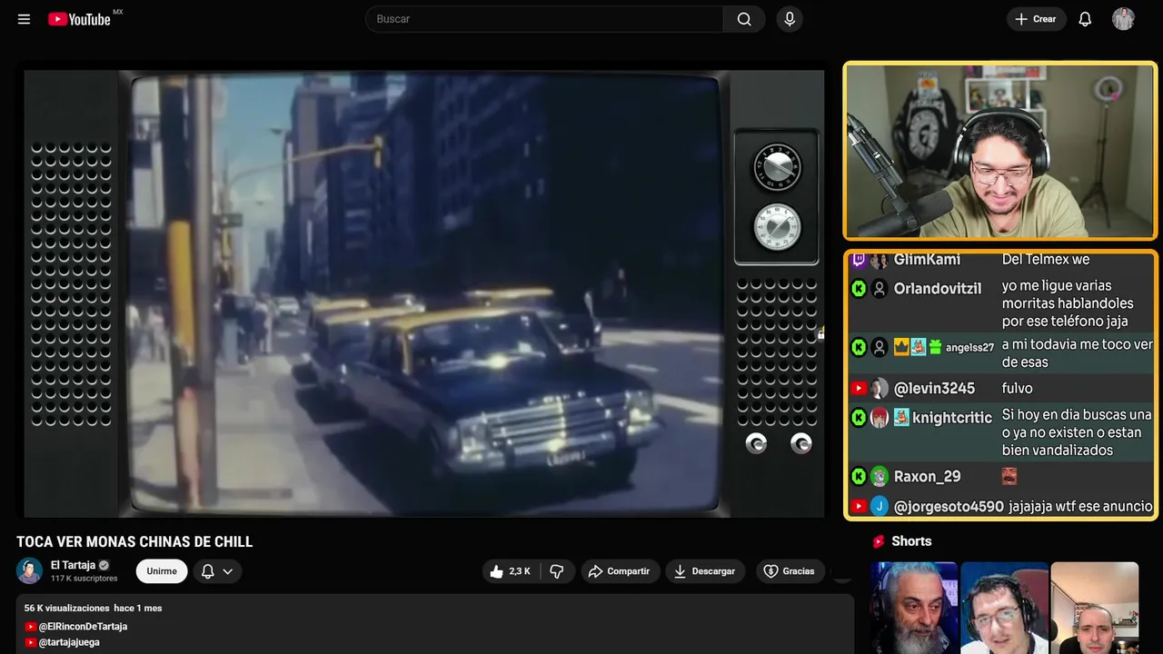Click the Compartir share button
Viewport: 1163px width, 654px height.
click(x=619, y=571)
